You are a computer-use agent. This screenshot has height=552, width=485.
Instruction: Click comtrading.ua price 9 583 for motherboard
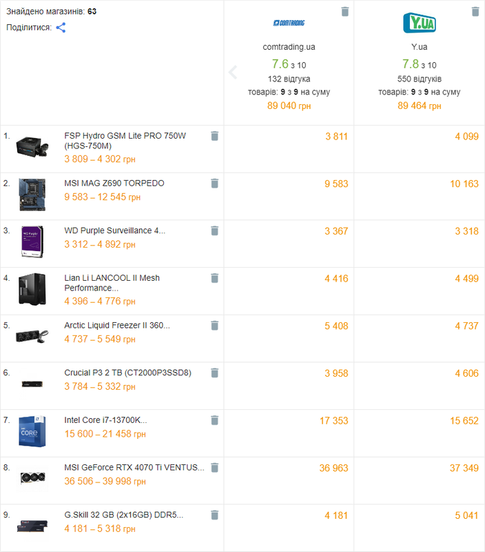pyautogui.click(x=336, y=184)
